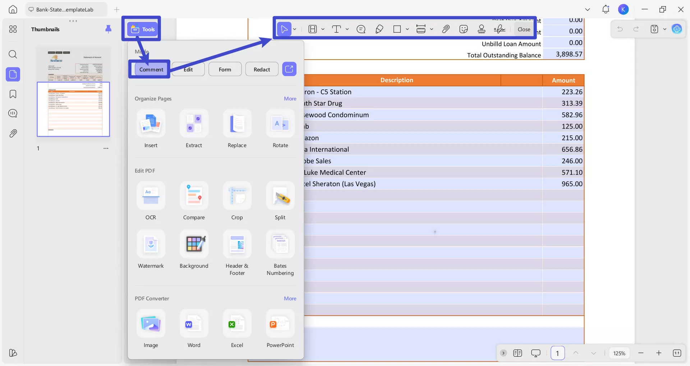
Task: Click the OCR tool icon
Action: click(x=151, y=196)
